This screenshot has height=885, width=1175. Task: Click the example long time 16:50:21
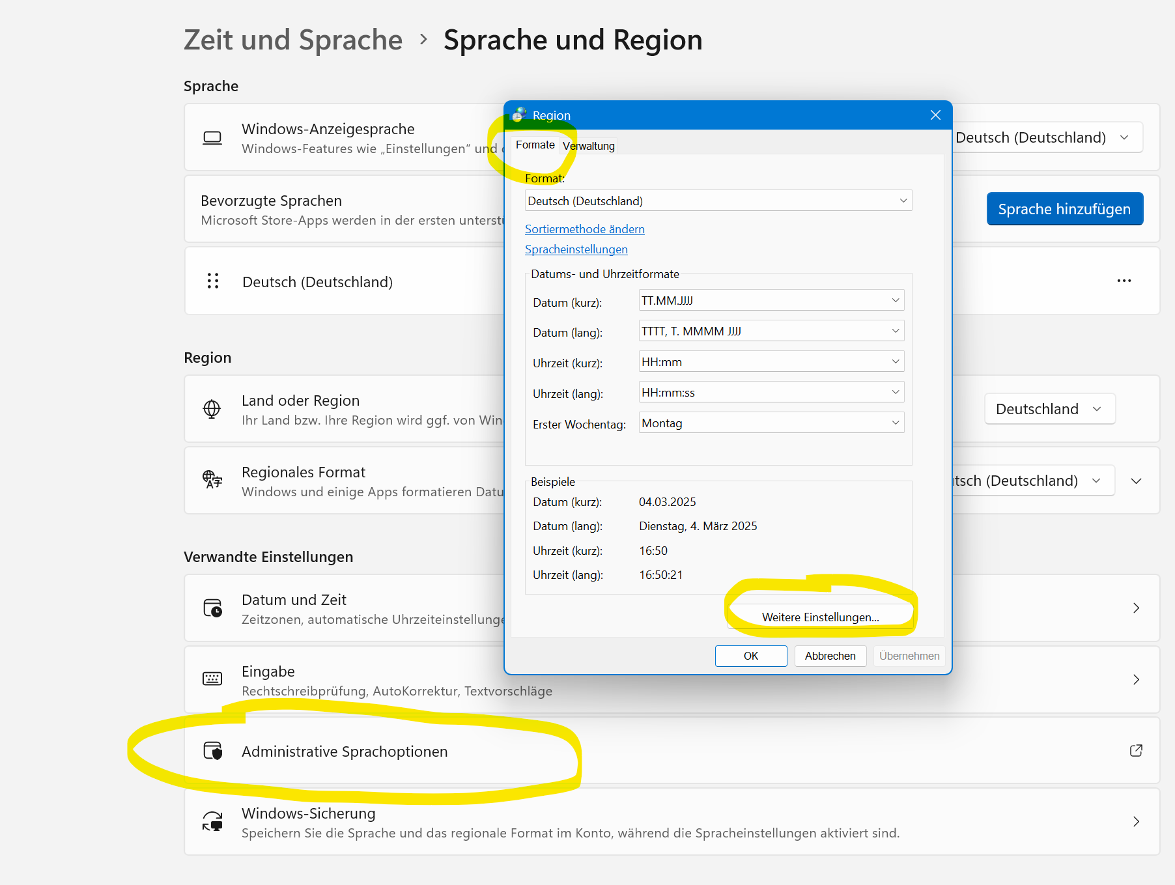661,575
